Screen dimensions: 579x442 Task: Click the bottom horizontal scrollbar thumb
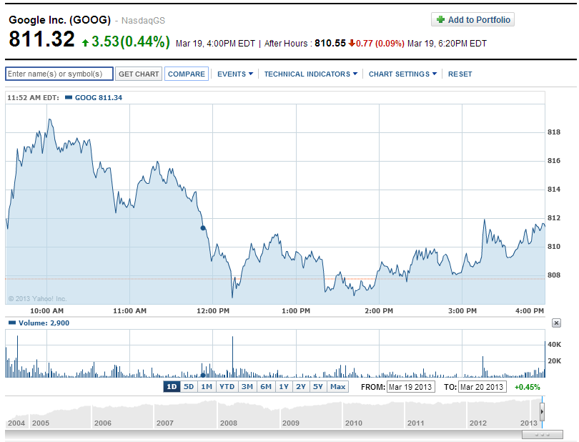point(543,435)
